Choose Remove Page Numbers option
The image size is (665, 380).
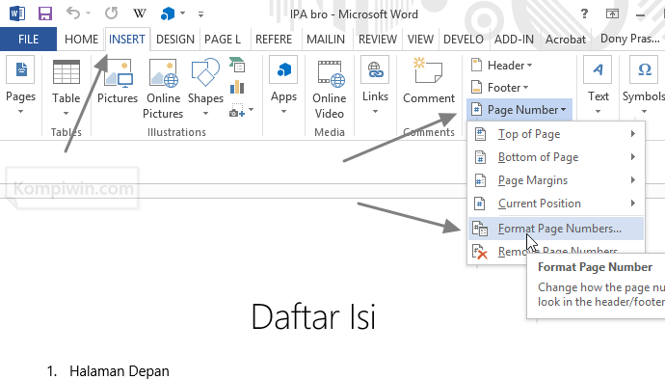pyautogui.click(x=556, y=252)
